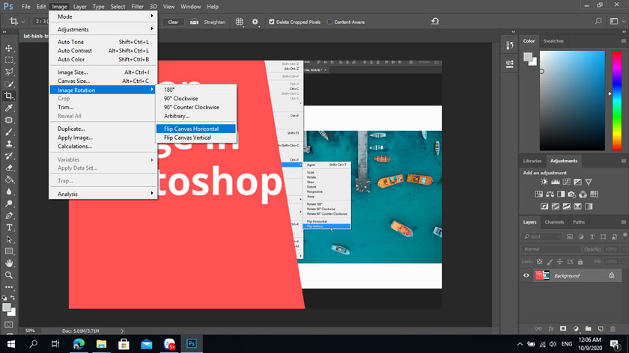The image size is (629, 353).
Task: Open the crop overlay grid options
Action: point(240,22)
